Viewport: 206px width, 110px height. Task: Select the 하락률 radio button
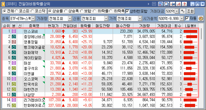click(x=94, y=11)
